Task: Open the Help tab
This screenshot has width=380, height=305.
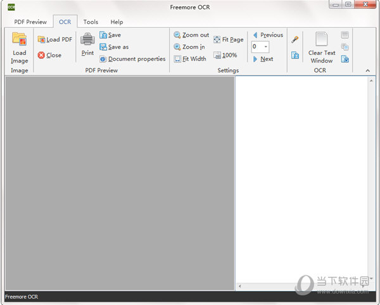Action: 117,22
